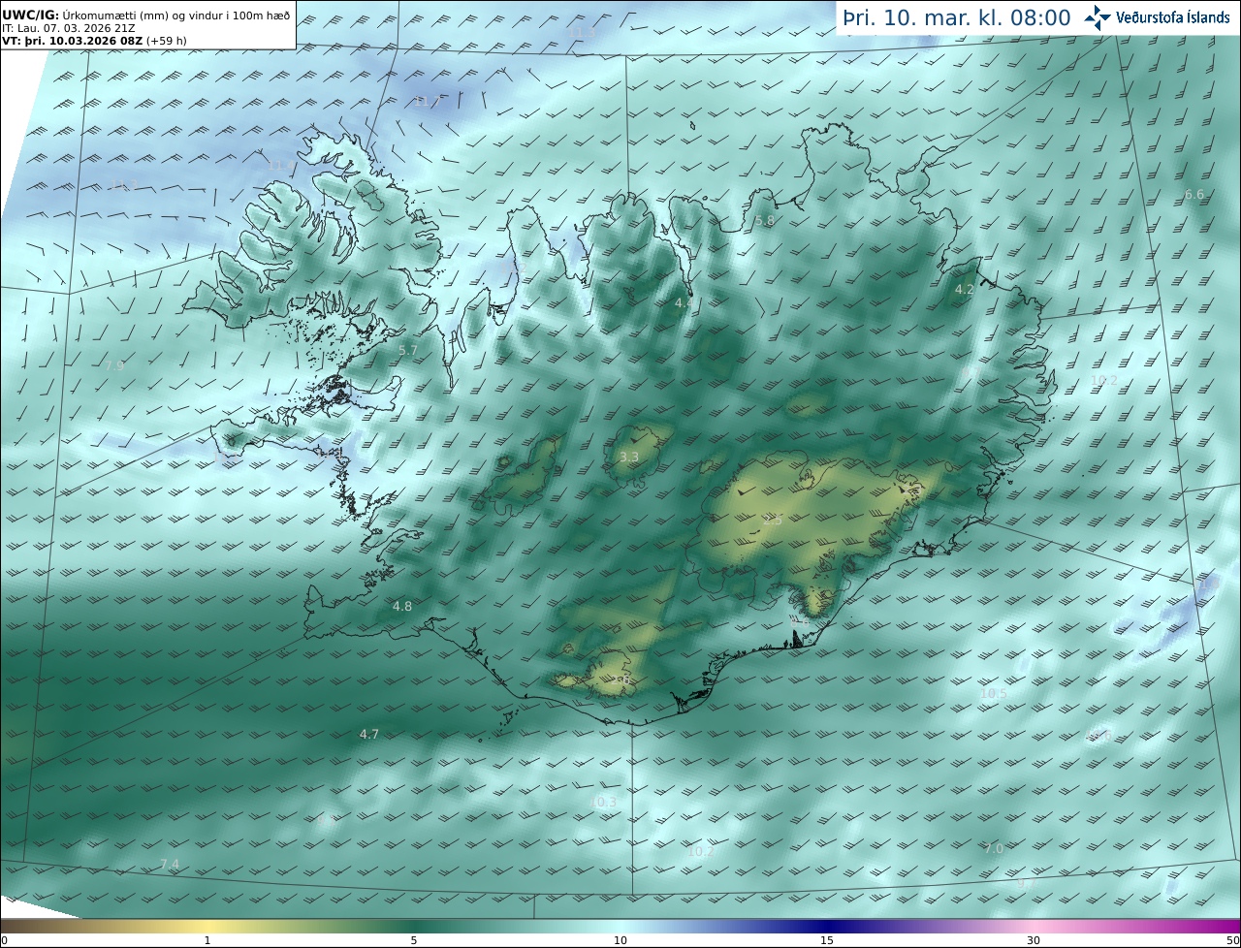
Task: Click the 'Veðurstofa Íslands' logo text
Action: [x=1173, y=17]
